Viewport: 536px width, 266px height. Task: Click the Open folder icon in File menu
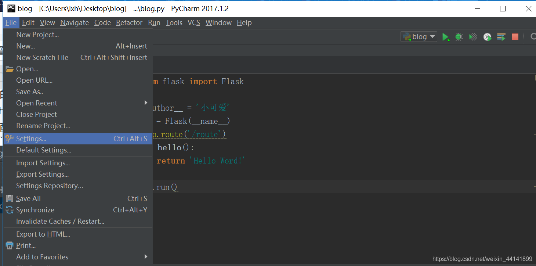tap(10, 69)
